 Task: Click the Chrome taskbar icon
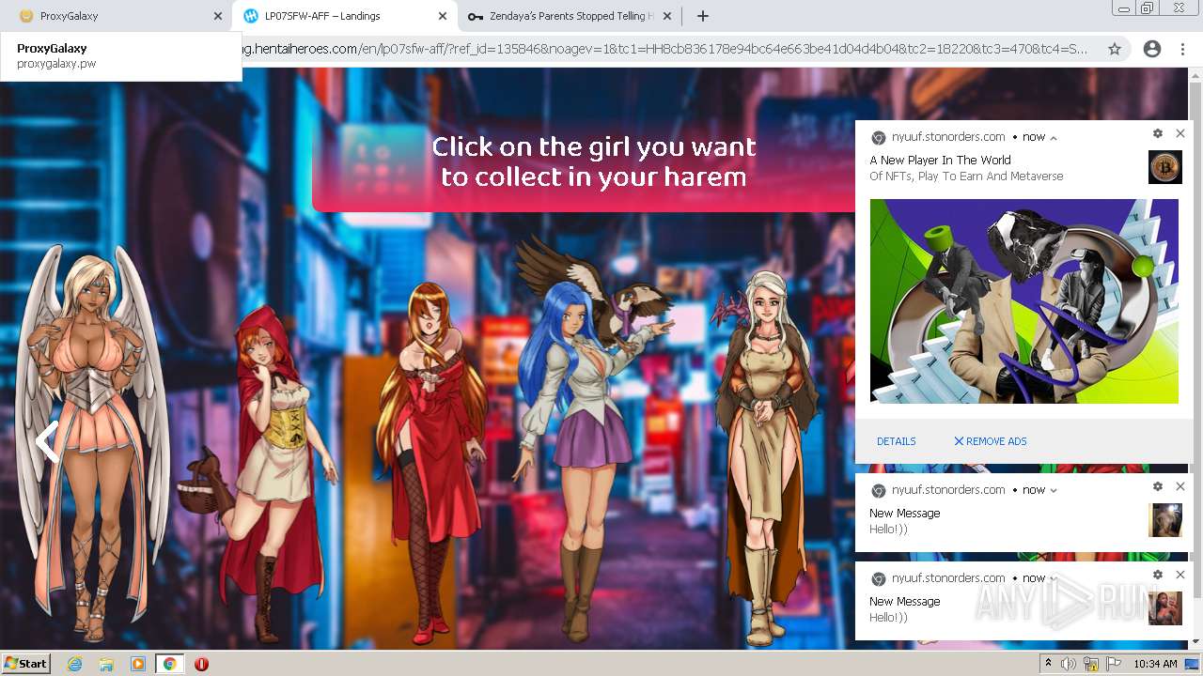[169, 664]
